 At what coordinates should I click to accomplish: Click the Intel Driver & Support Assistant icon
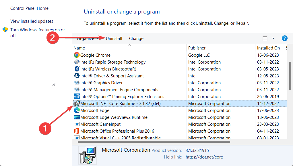click(x=77, y=76)
